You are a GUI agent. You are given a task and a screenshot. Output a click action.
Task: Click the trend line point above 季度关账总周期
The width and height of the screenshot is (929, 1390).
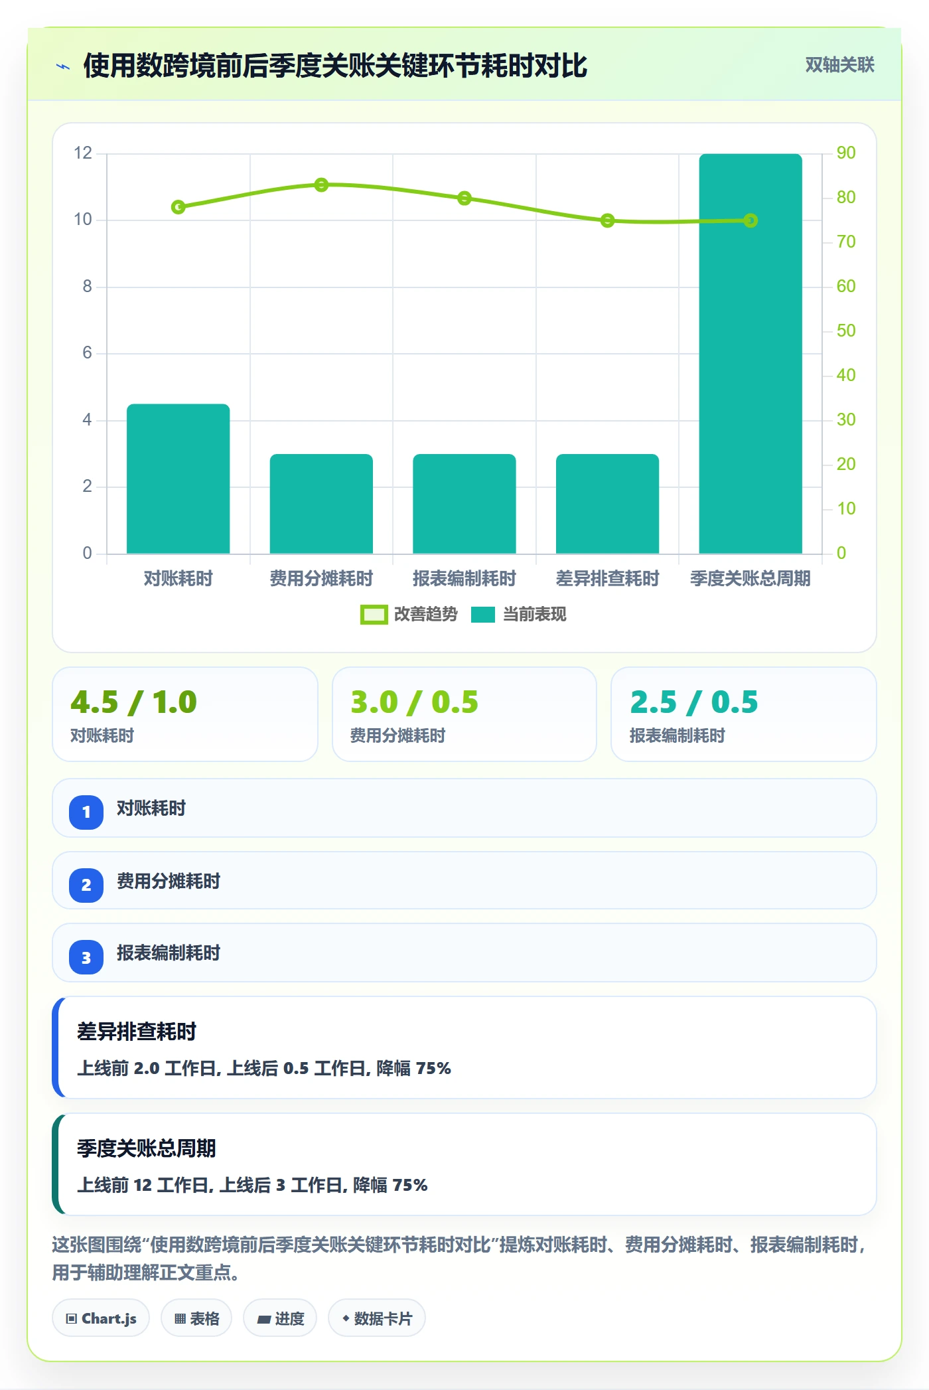pyautogui.click(x=750, y=220)
